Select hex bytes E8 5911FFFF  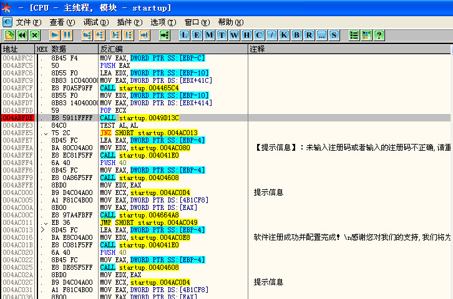72,118
